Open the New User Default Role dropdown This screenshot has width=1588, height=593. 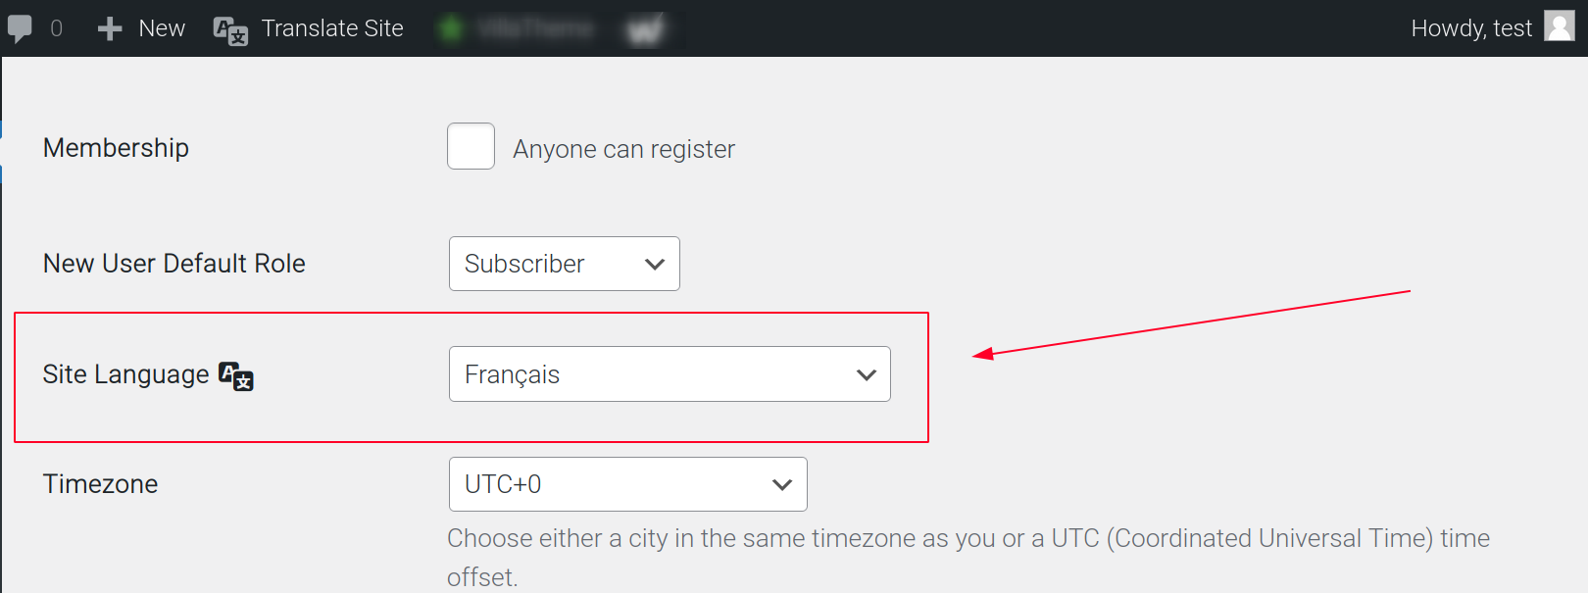[564, 263]
